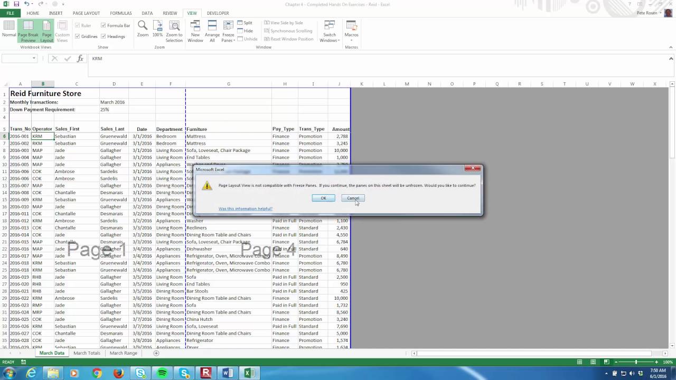Viewport: 676px width, 380px height.
Task: Open Custom Views
Action: pyautogui.click(x=62, y=31)
